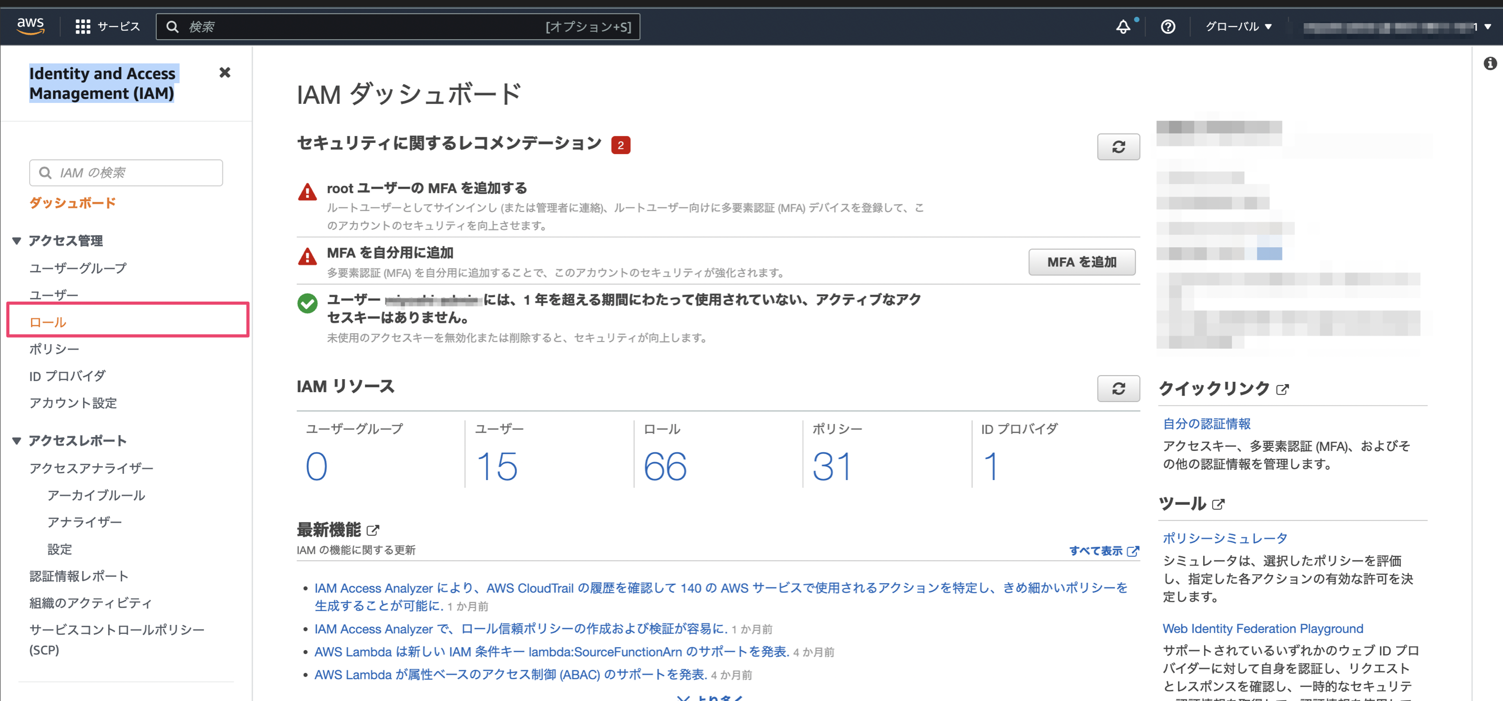Open アカウント設定 in the sidebar
The image size is (1503, 701).
coord(73,403)
